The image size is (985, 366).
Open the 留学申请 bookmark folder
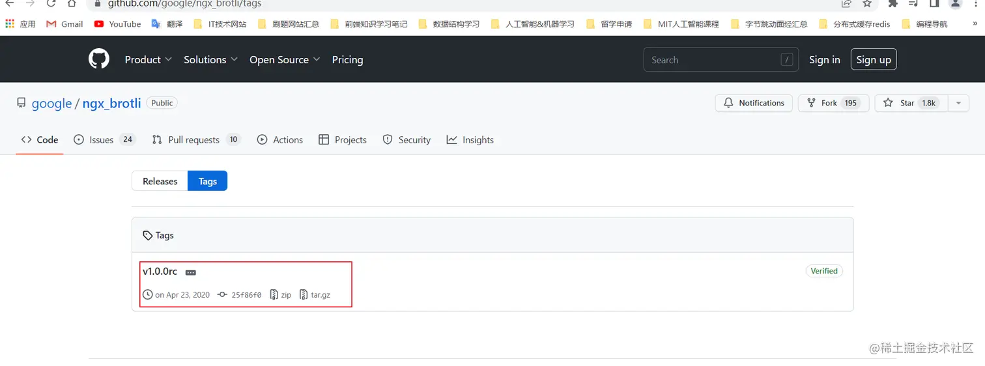tap(609, 24)
